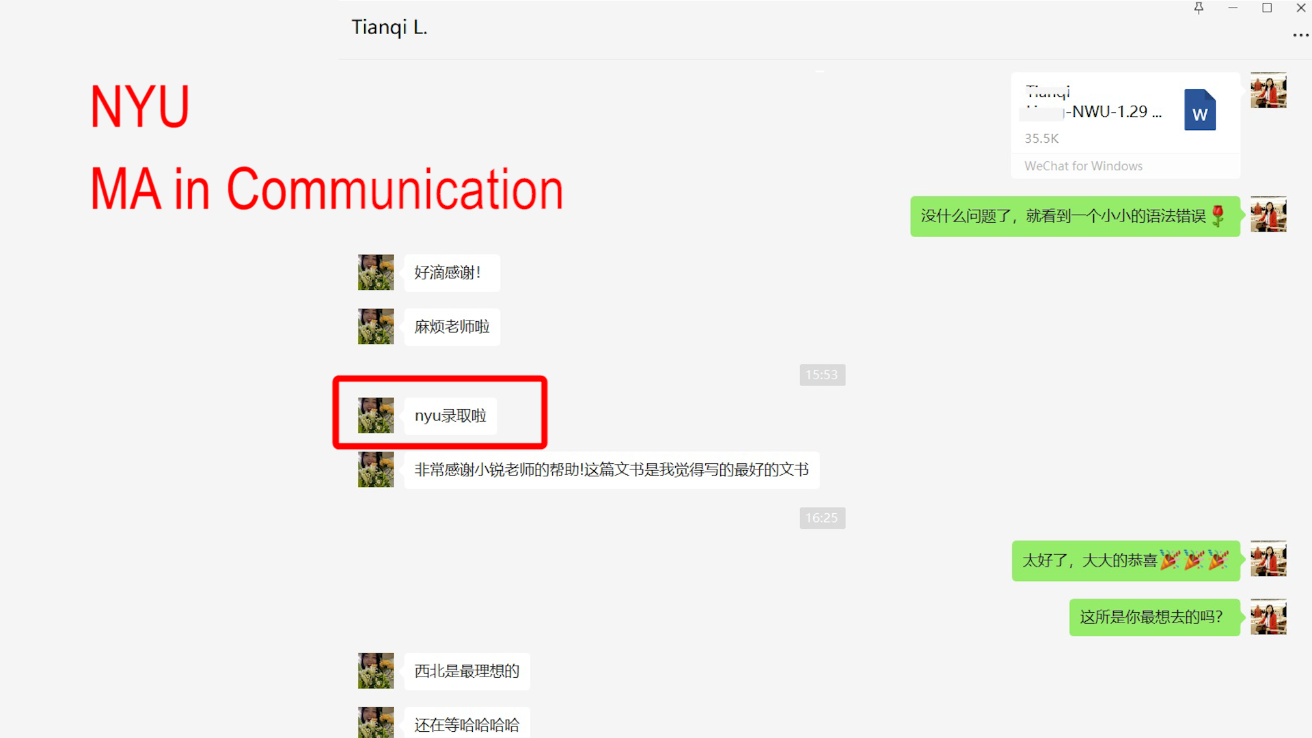Minimize the WeChat chat window
1312x738 pixels.
(x=1233, y=8)
